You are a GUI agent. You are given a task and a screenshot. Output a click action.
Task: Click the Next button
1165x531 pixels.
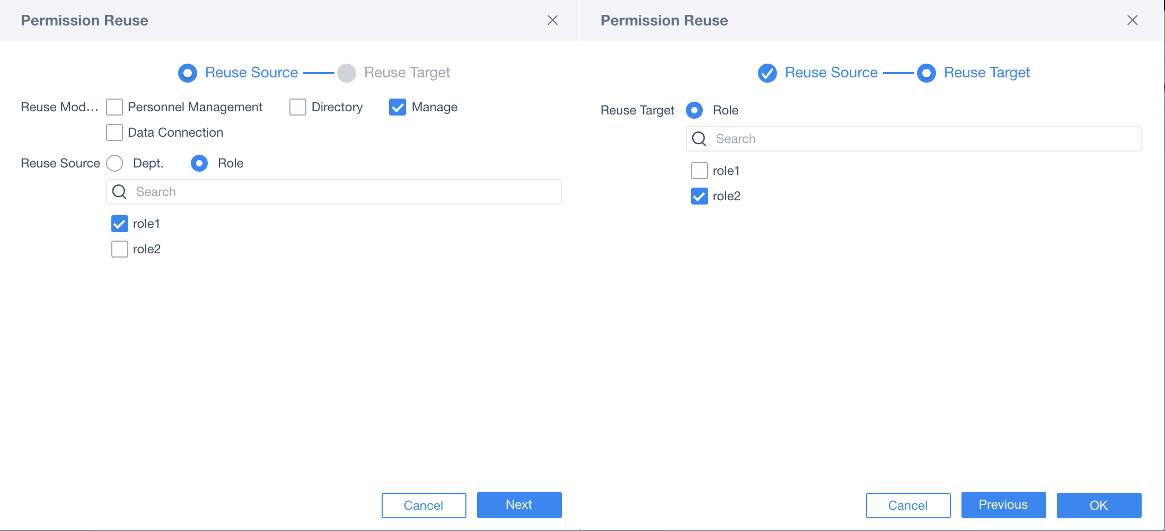[x=519, y=505]
